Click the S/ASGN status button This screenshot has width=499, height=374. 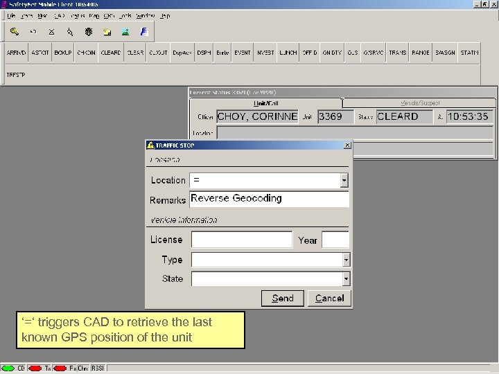(x=445, y=53)
